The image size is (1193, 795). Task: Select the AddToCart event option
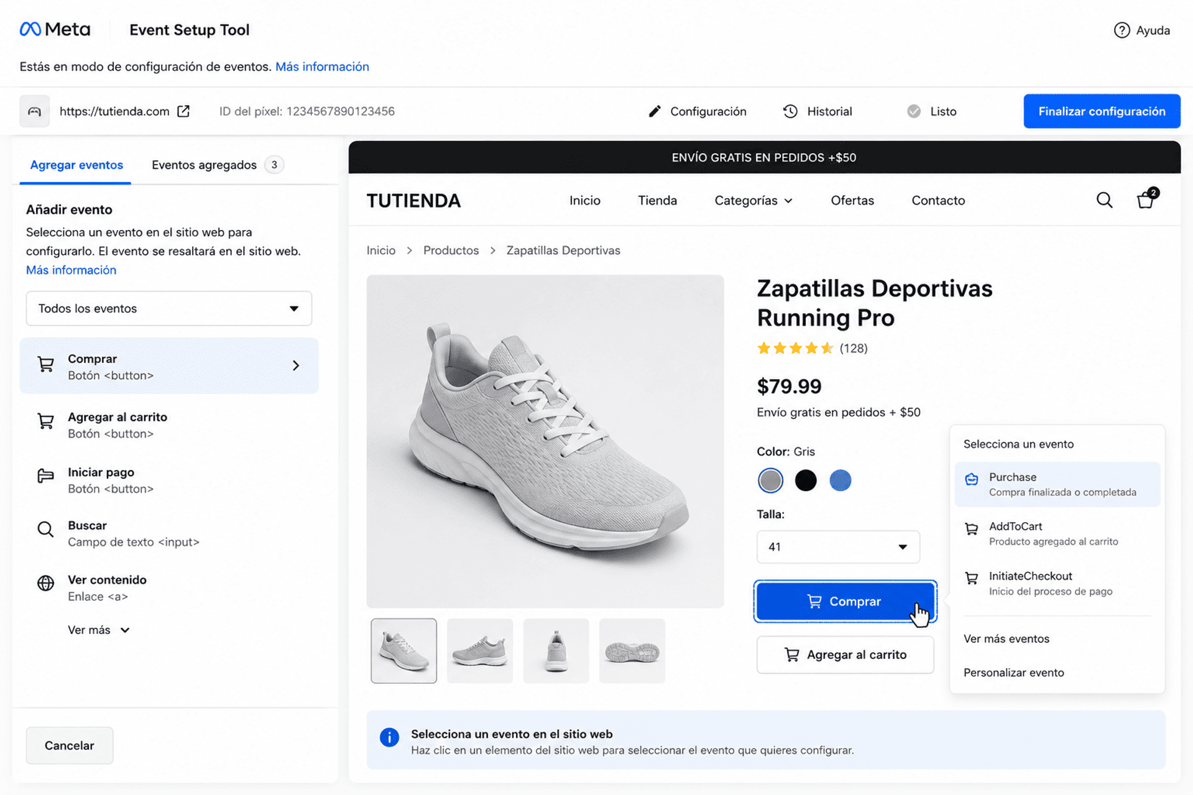1057,533
